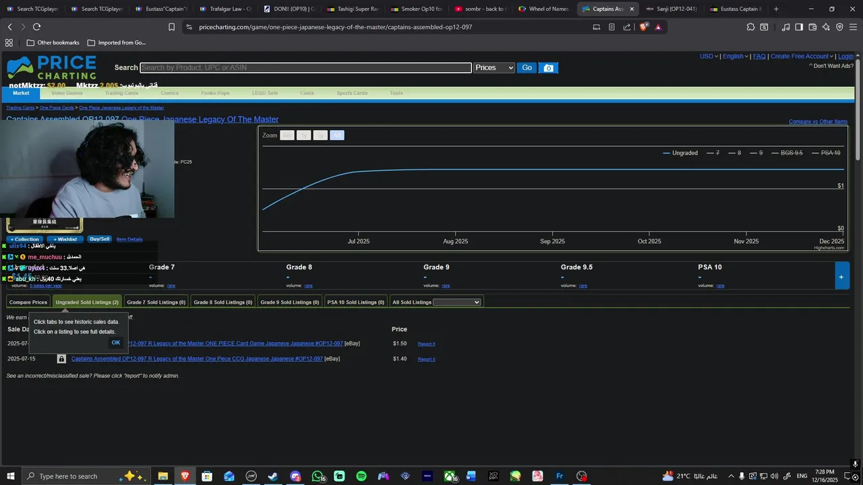Toggle the grade 7 series in chart legend
Image resolution: width=863 pixels, height=485 pixels.
713,153
